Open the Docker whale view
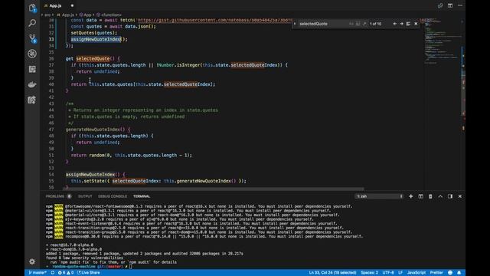The width and height of the screenshot is (490, 276). [32, 84]
